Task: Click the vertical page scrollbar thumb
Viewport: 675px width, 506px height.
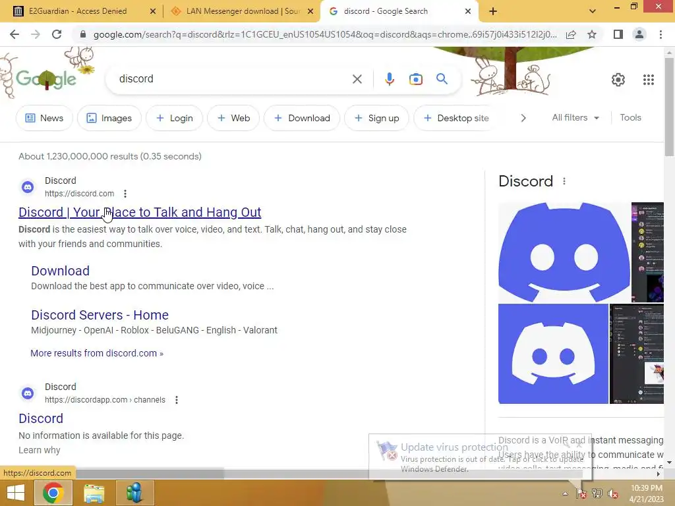Action: [x=669, y=107]
